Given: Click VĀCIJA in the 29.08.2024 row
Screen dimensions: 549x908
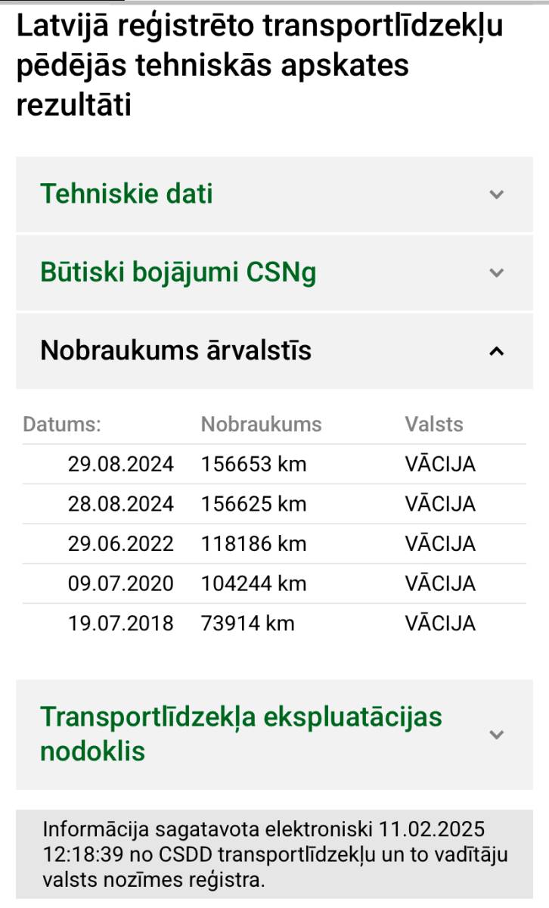Looking at the screenshot, I should tap(440, 465).
